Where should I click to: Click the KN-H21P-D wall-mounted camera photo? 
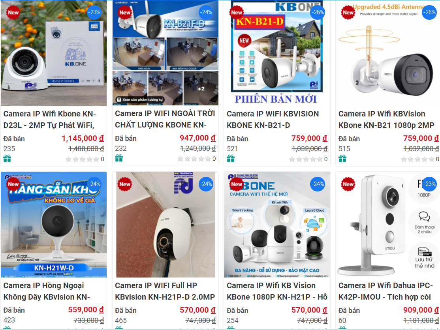165,225
